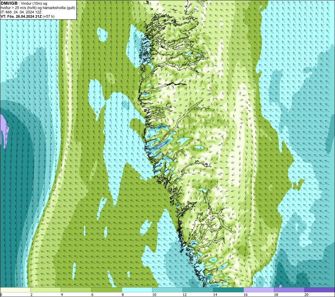Click the 'IT: Mið. 24. 04. 2024 12Z' line
This screenshot has height=297, width=335.
pyautogui.click(x=21, y=12)
